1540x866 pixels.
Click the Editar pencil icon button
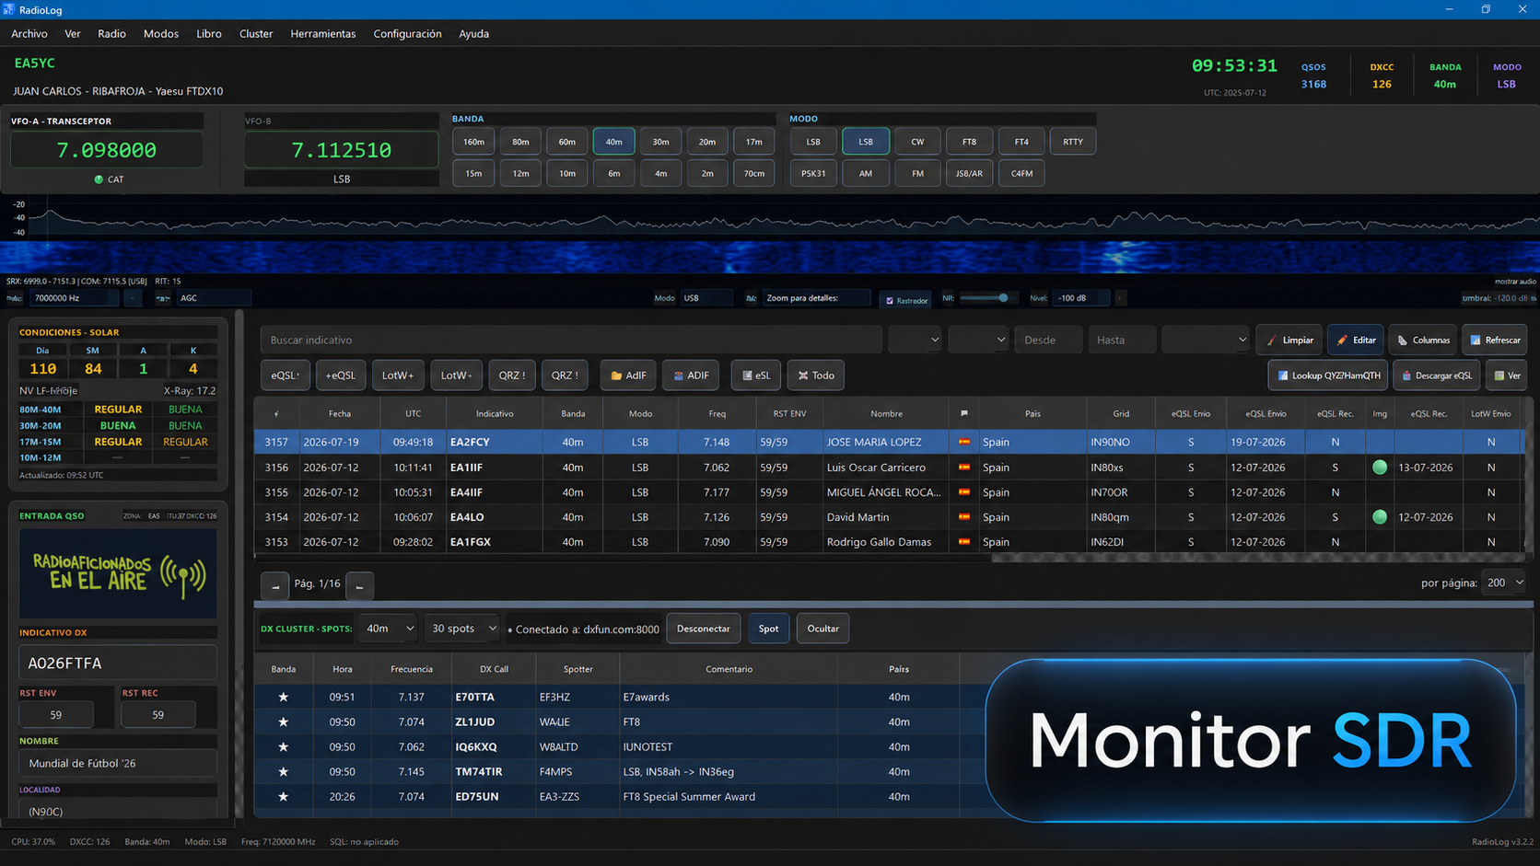1356,340
